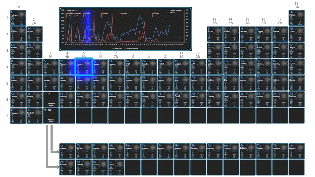Image resolution: width=315 pixels, height=177 pixels.
Task: Select the Hydrogen element tile
Action: coord(18,18)
